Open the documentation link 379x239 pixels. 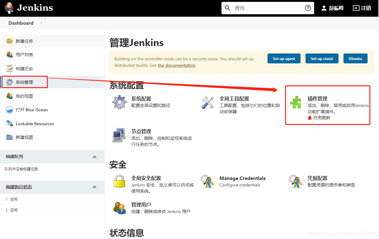(x=176, y=65)
